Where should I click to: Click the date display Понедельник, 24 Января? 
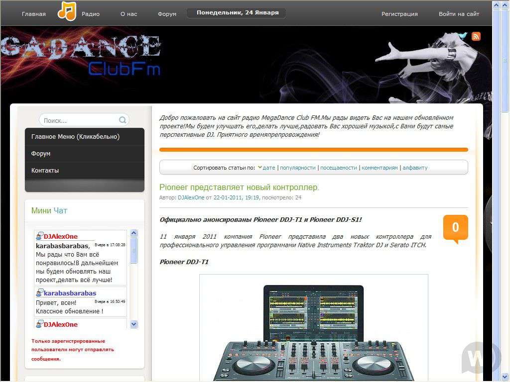[x=238, y=12]
